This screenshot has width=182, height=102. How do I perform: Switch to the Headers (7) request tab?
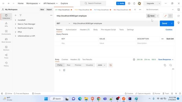point(85,29)
